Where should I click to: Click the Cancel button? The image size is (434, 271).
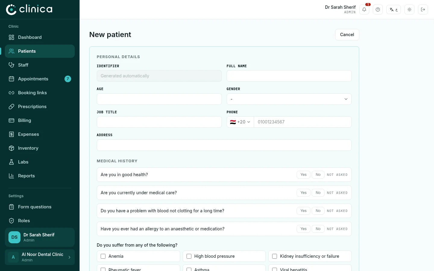pyautogui.click(x=347, y=35)
